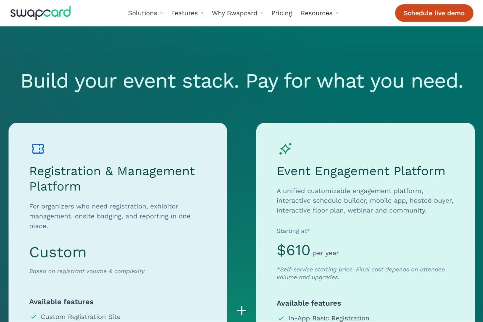
Task: Click 'A unified customizable engagement platform' description
Action: pos(365,201)
